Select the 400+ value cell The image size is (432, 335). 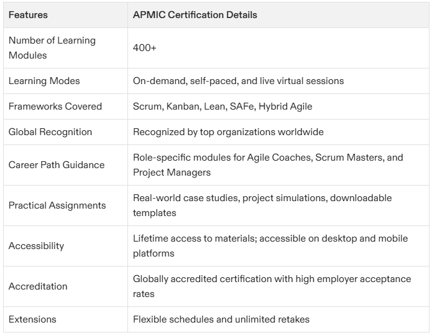144,48
